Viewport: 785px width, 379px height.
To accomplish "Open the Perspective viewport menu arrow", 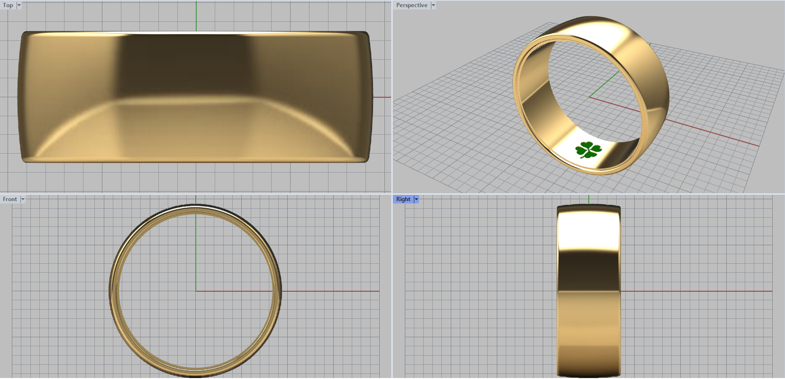I will [433, 5].
